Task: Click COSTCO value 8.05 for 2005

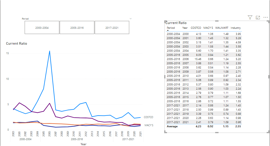Action: tap(198, 55)
